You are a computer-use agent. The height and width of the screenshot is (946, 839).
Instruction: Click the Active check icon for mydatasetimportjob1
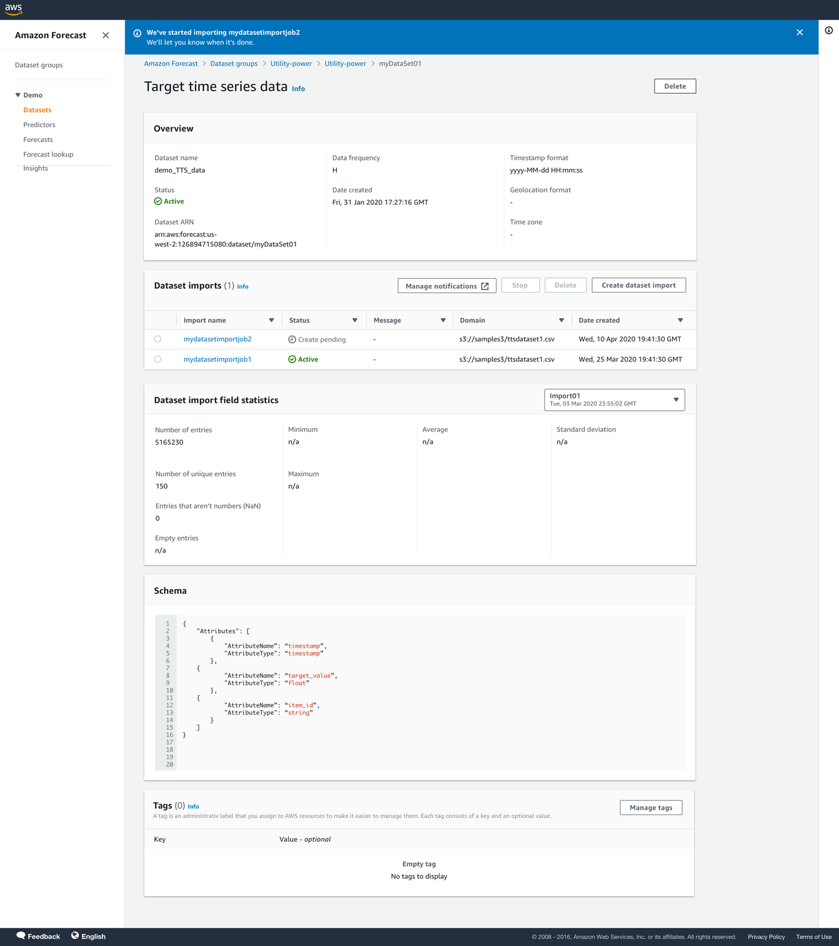[292, 360]
